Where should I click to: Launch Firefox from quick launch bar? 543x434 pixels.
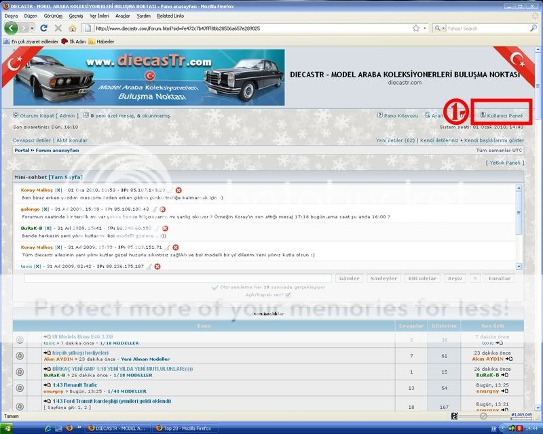click(69, 429)
